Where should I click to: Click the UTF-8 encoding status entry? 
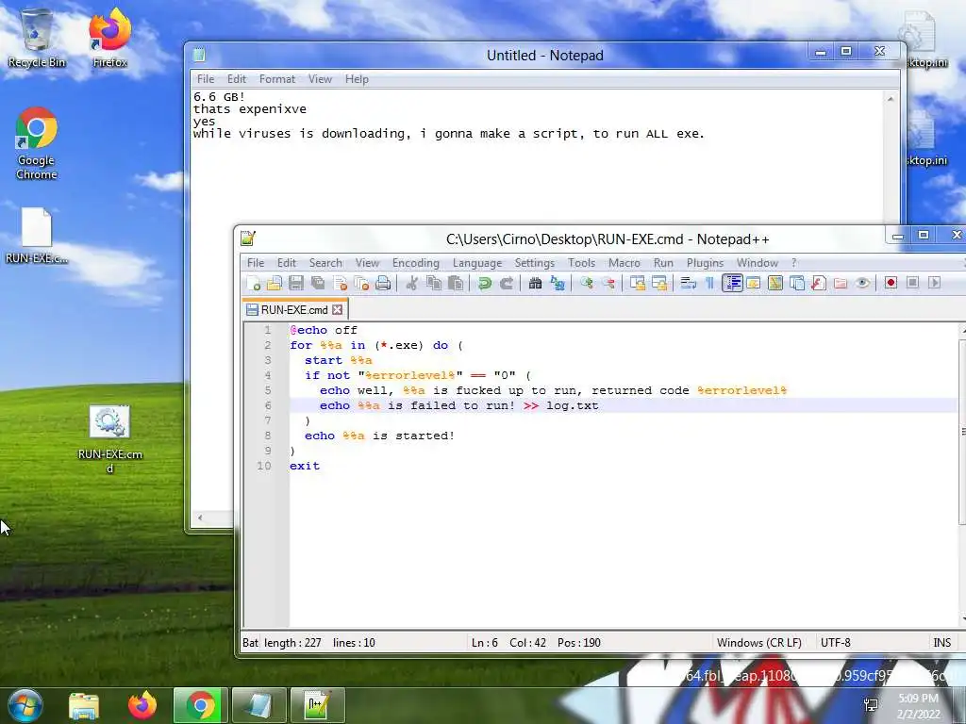836,643
